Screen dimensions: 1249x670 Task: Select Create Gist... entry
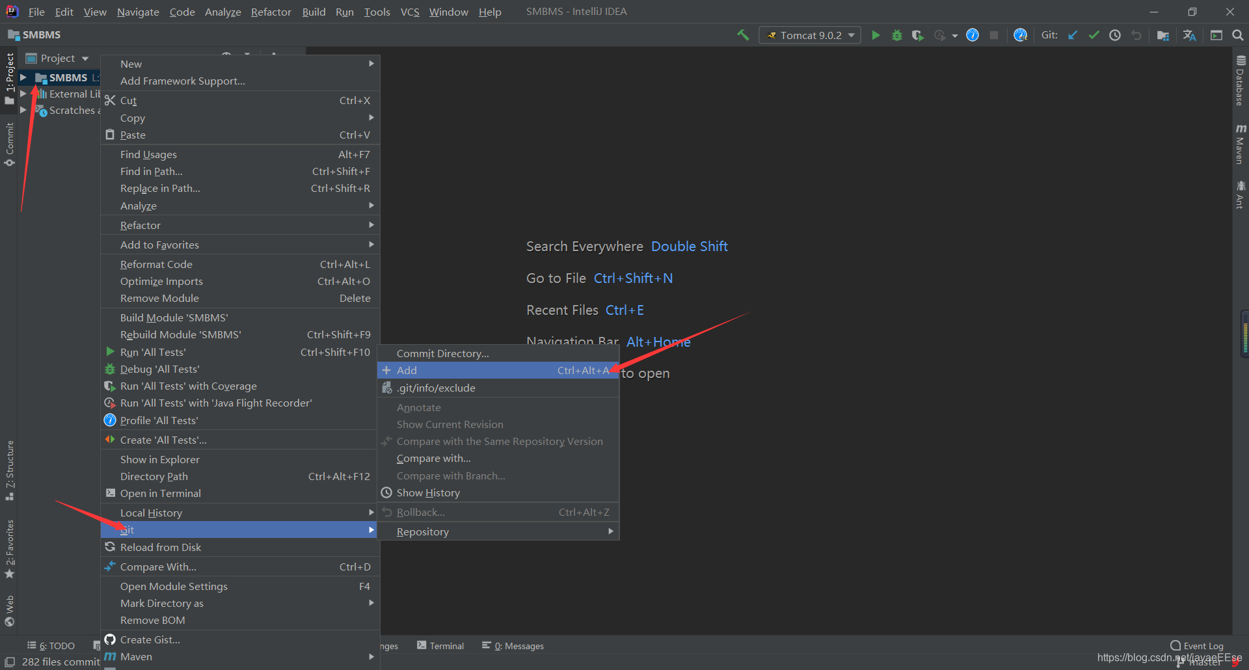pos(240,639)
